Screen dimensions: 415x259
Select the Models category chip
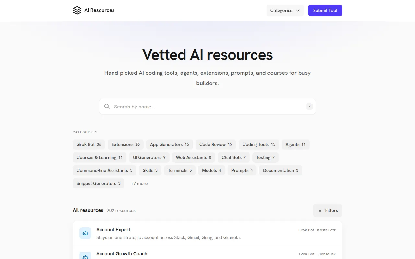pyautogui.click(x=211, y=170)
